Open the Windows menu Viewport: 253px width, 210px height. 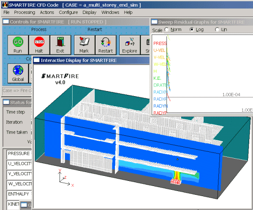(x=110, y=12)
